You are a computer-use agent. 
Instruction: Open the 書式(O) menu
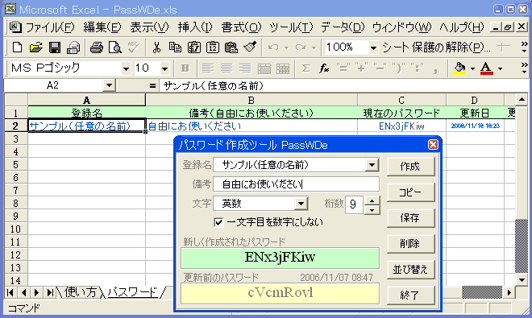click(x=241, y=27)
